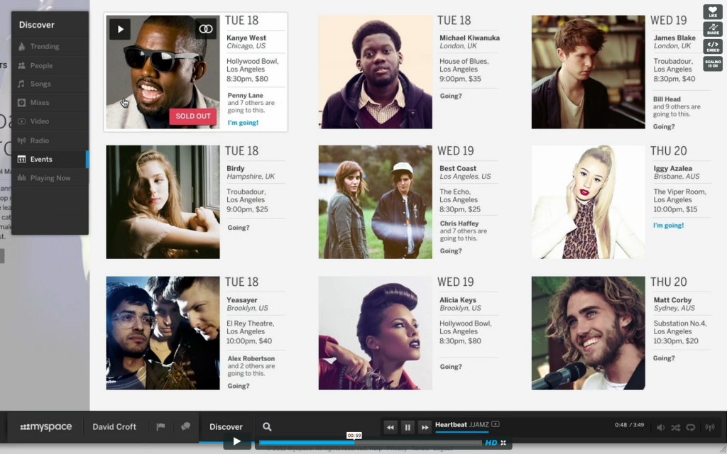This screenshot has height=454, width=727.
Task: Mute audio with the speaker icon
Action: coord(661,428)
